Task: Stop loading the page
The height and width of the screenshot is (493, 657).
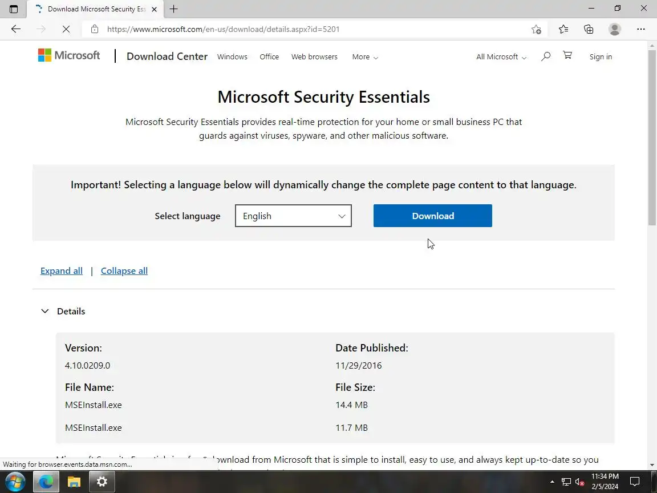Action: pos(66,29)
